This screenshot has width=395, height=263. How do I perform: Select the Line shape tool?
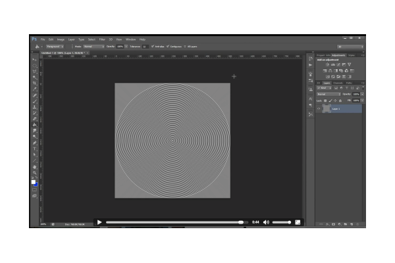coord(34,161)
